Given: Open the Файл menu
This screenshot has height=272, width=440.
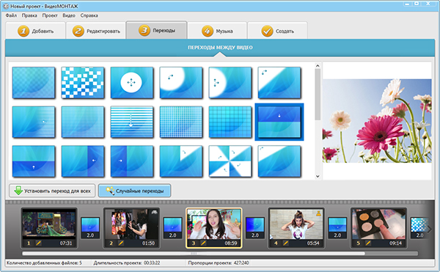Looking at the screenshot, I should [11, 15].
